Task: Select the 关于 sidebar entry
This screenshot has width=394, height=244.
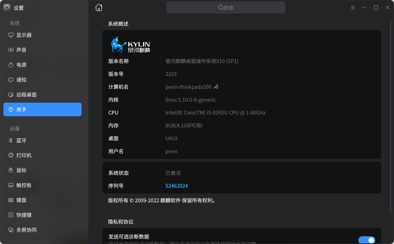Action: [42, 109]
